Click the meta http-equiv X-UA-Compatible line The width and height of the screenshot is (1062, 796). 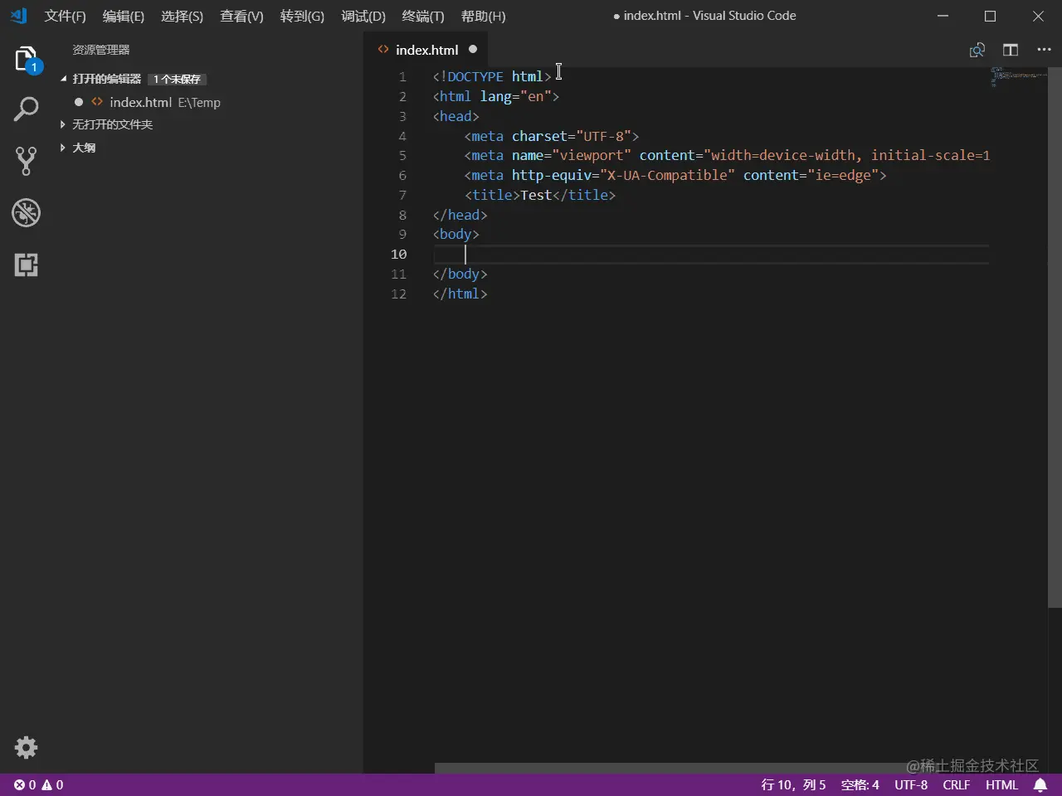coord(675,175)
